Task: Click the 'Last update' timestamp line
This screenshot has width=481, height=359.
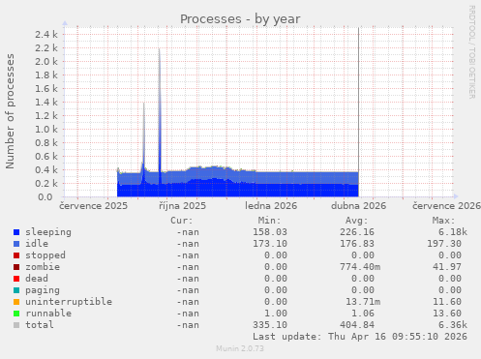Action: tap(360, 337)
